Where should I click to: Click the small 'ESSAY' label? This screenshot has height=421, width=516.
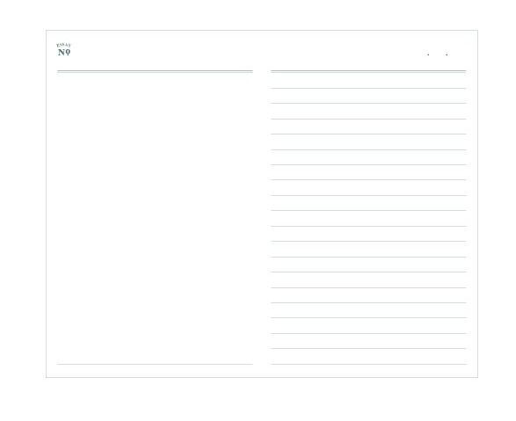pos(64,45)
